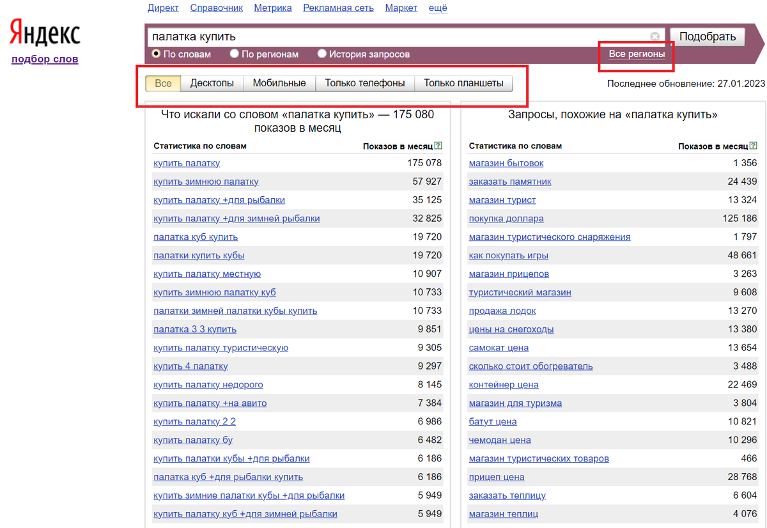Switch to the Только телефоны tab
This screenshot has width=767, height=528.
point(365,83)
